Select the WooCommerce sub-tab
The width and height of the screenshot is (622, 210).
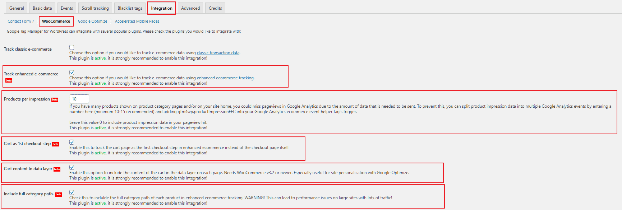pos(56,21)
